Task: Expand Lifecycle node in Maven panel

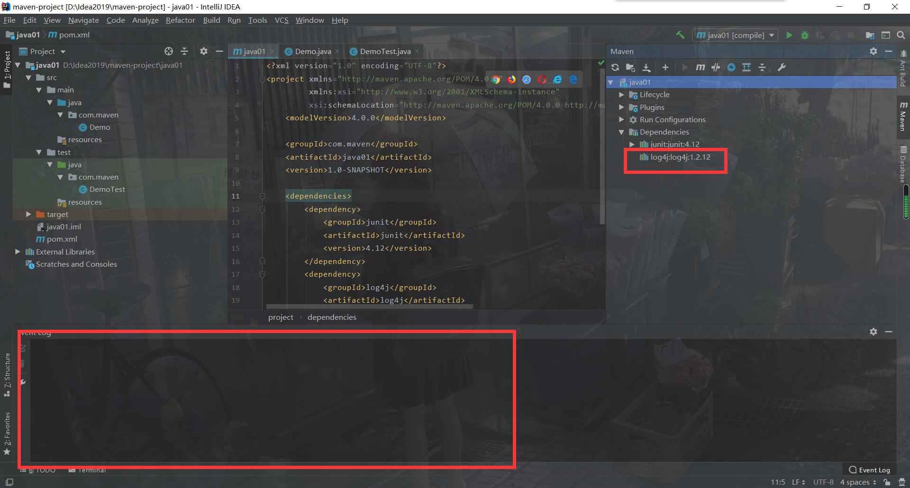Action: pyautogui.click(x=621, y=95)
